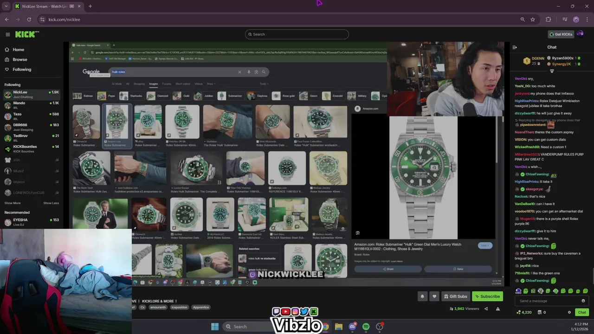Open browser new tab plus button
Image resolution: width=594 pixels, height=334 pixels.
90,6
